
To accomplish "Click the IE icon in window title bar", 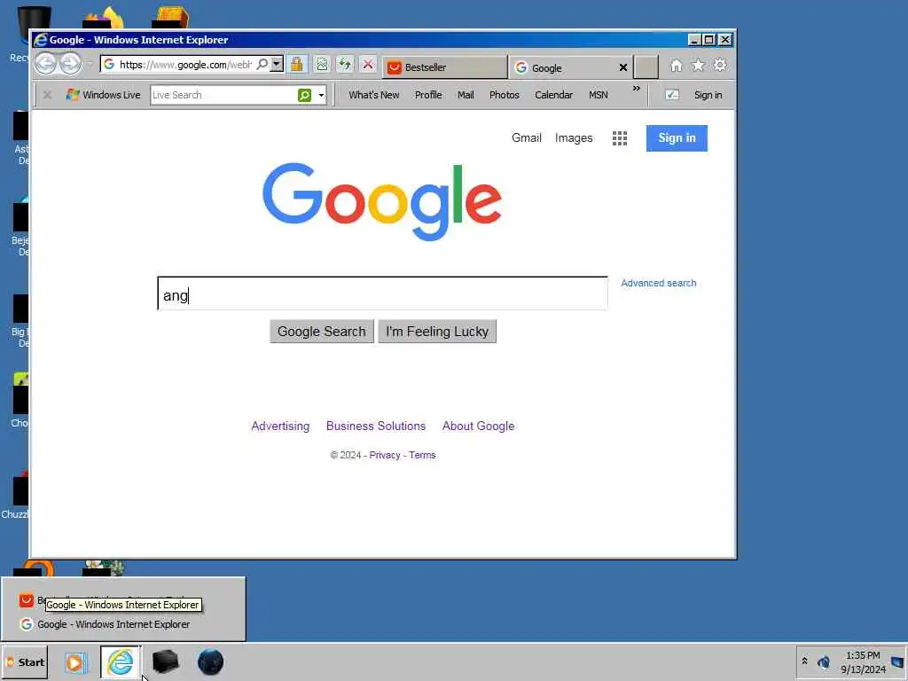I will point(41,40).
